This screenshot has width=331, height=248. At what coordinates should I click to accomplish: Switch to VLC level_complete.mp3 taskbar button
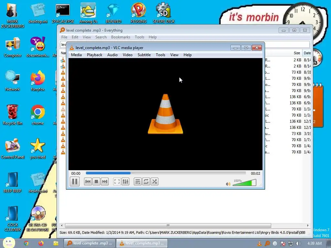tap(142, 243)
